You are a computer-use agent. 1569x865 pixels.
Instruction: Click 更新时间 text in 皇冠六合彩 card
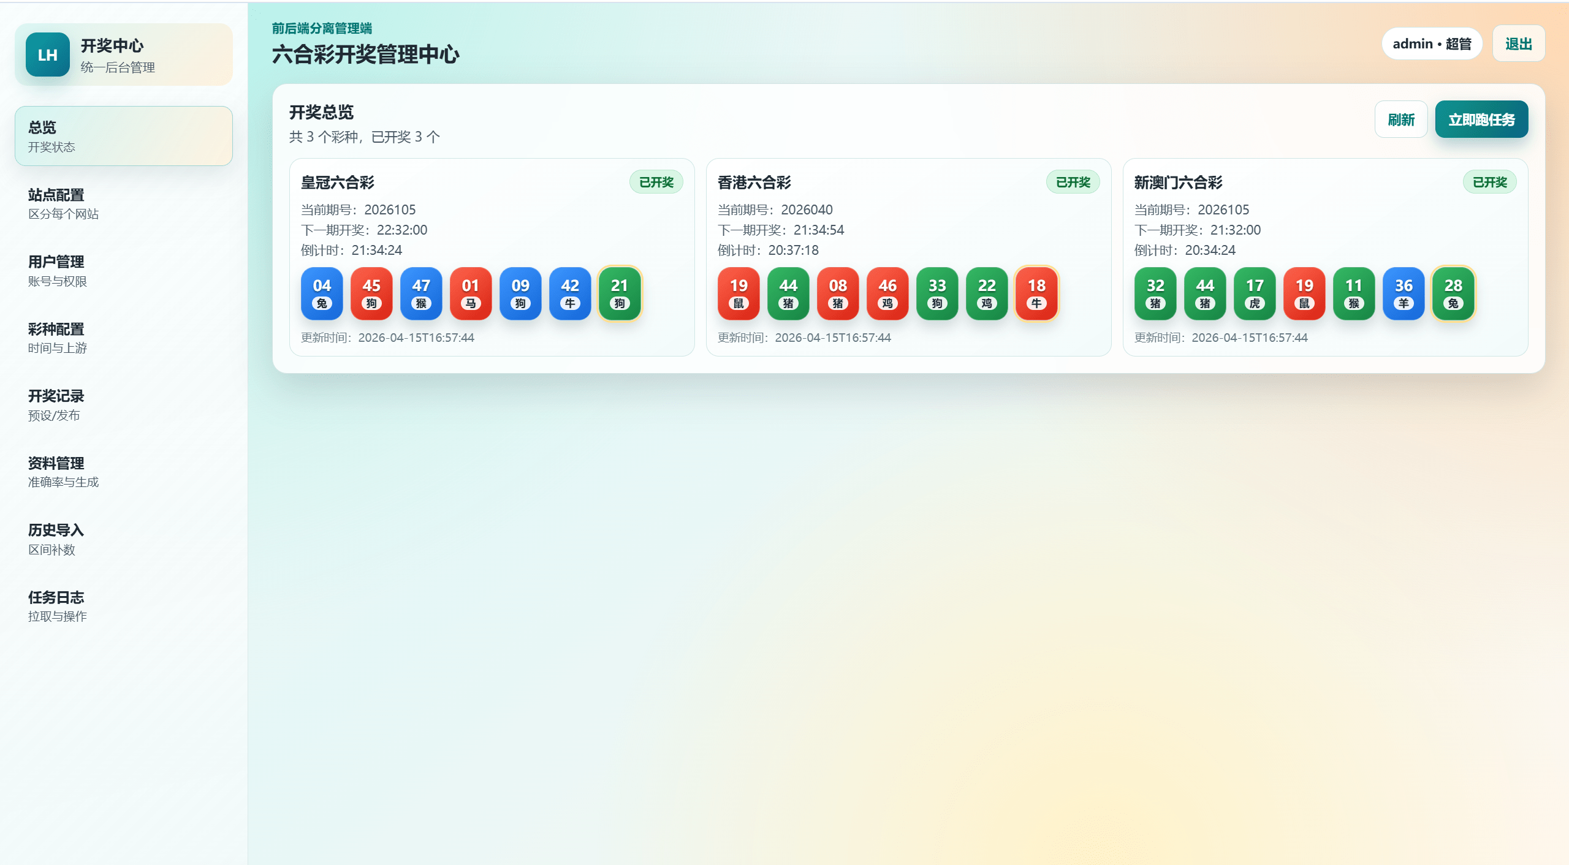(x=387, y=338)
